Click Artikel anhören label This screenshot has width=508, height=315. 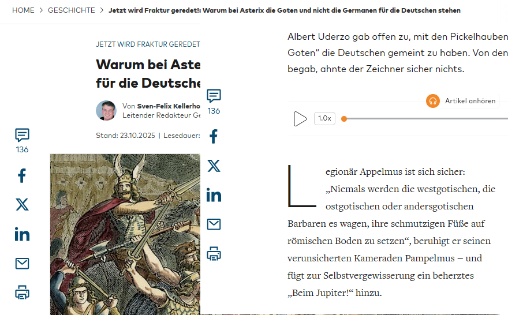point(470,101)
